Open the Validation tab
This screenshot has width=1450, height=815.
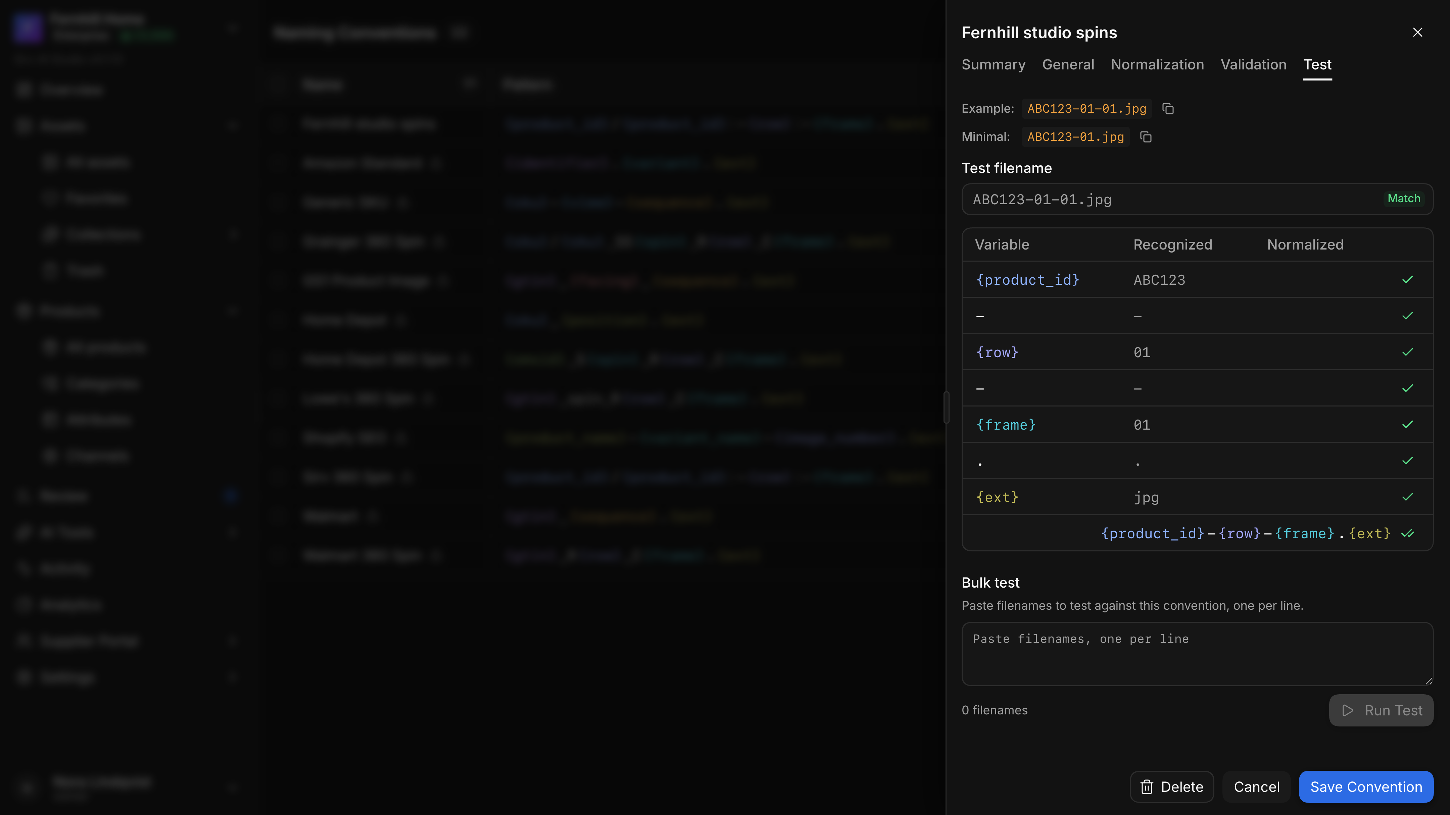click(x=1254, y=65)
